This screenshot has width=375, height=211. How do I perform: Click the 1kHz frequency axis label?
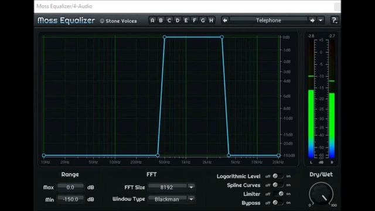186,162
